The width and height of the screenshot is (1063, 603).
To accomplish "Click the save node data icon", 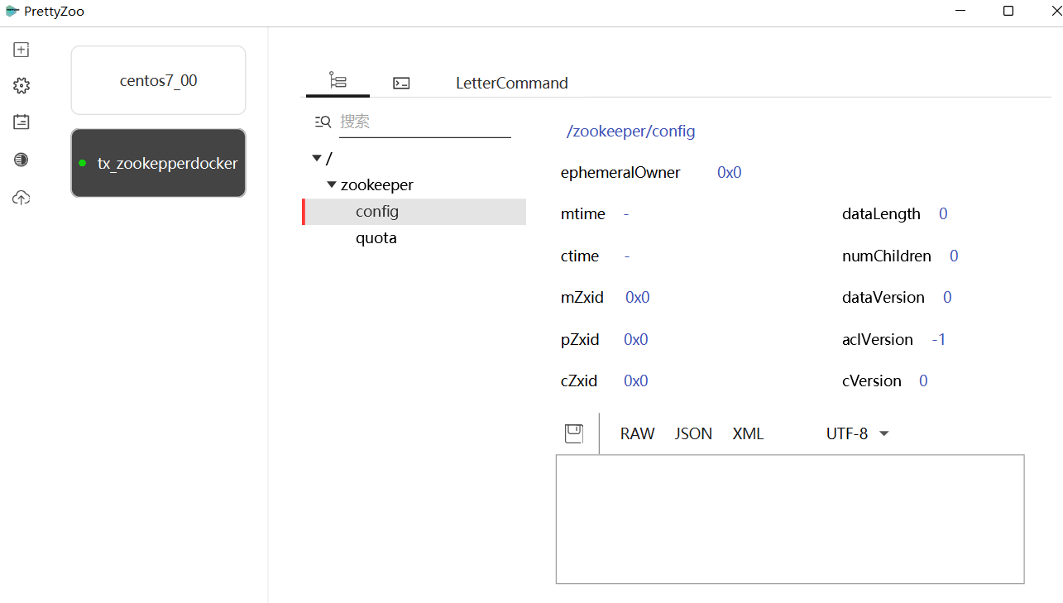I will [574, 433].
